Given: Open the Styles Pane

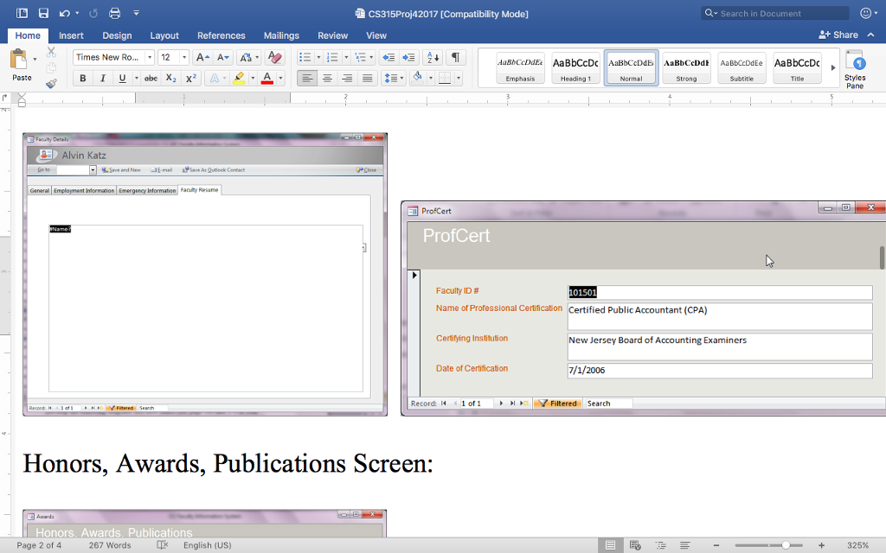Looking at the screenshot, I should (x=855, y=68).
